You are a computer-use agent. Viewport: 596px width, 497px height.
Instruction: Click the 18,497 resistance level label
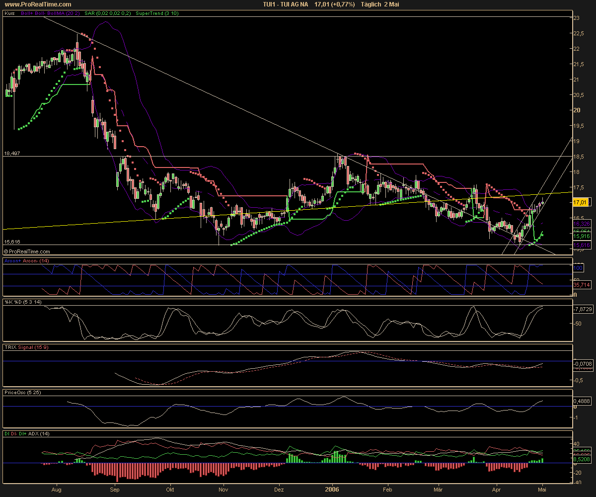pos(12,153)
